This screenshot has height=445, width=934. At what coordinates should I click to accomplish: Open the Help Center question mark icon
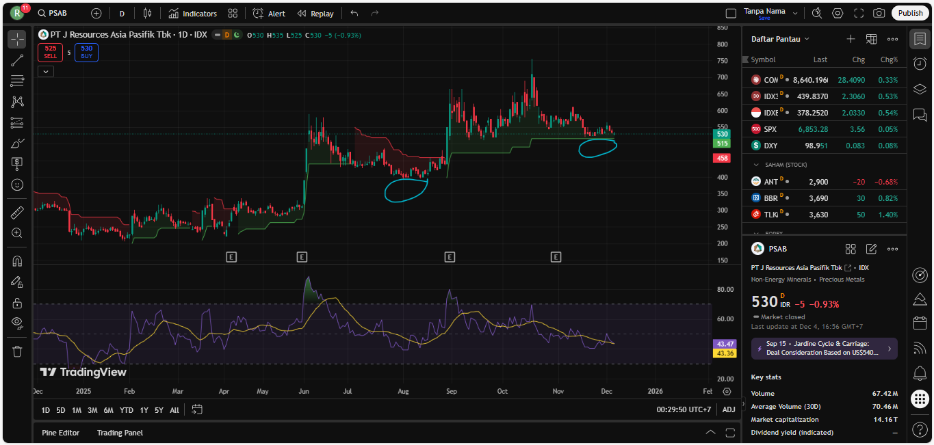pos(920,429)
